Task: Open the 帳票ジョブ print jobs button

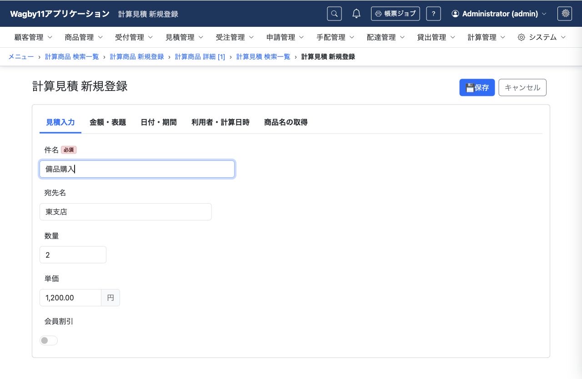Action: coord(396,14)
